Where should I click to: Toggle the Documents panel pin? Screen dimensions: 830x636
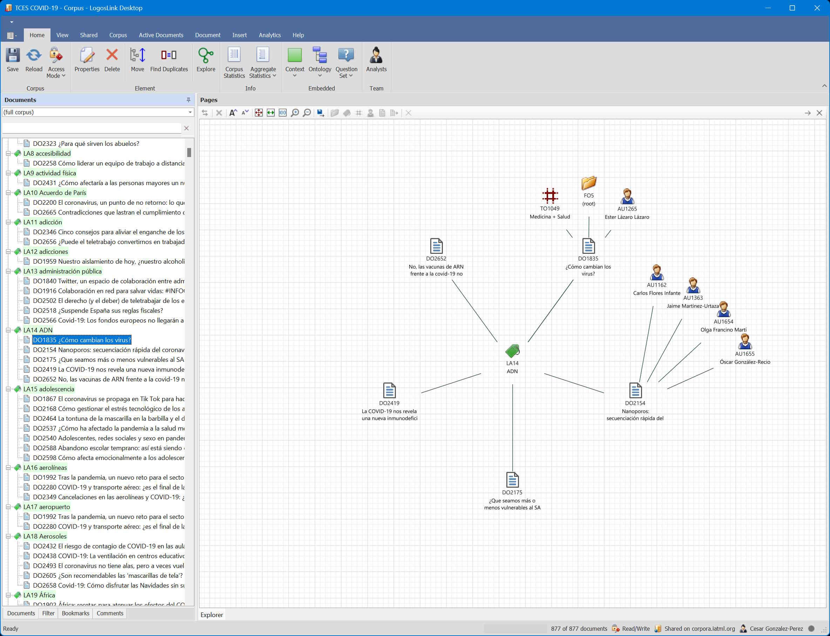click(x=188, y=100)
